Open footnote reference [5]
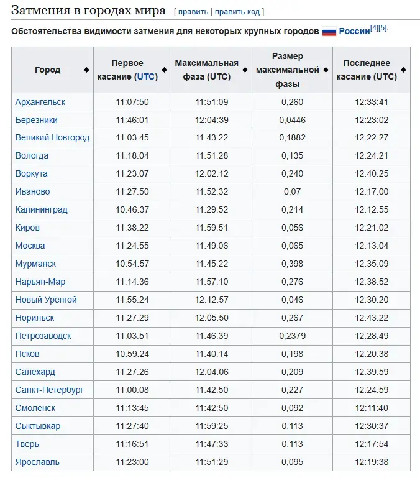The height and width of the screenshot is (478, 420). (x=383, y=28)
